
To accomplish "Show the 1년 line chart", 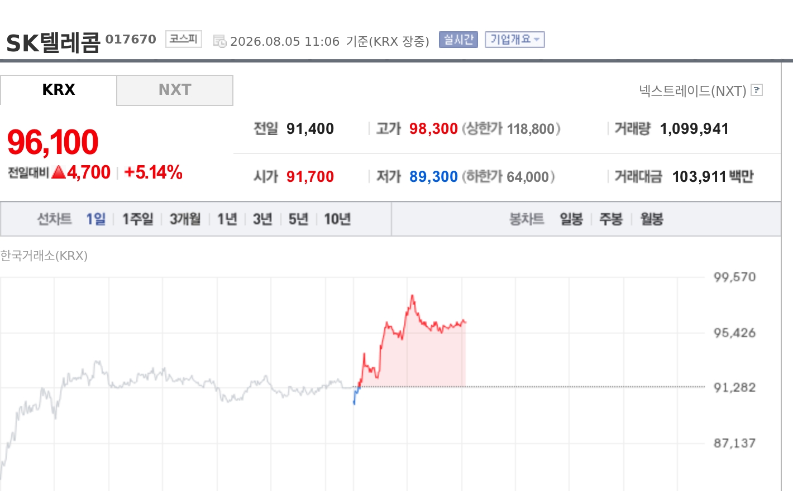I will click(227, 219).
